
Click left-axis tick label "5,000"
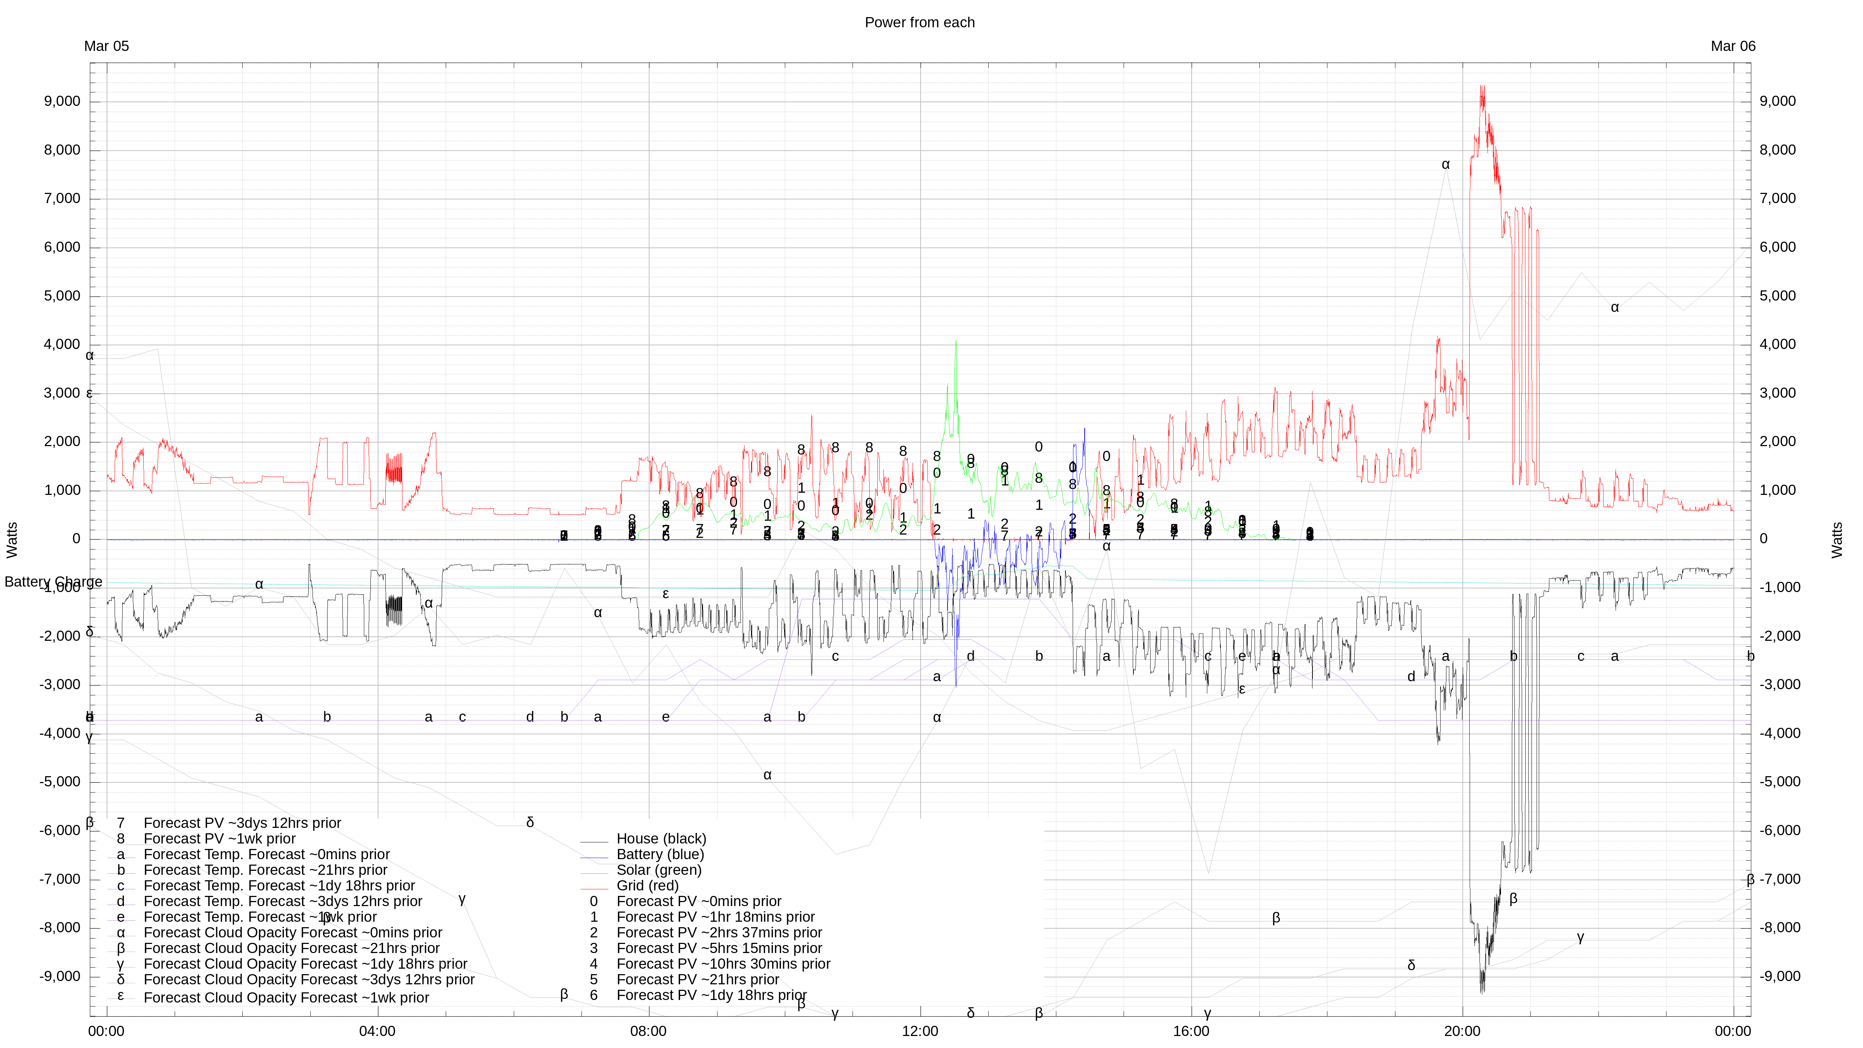coord(62,296)
